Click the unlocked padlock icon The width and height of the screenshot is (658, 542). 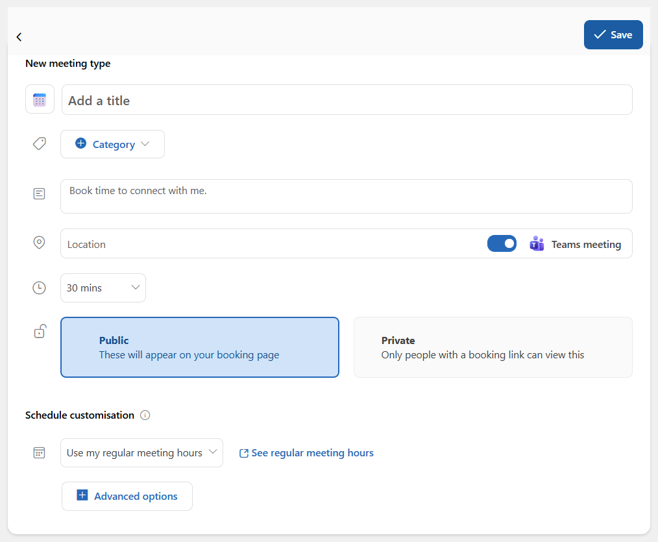40,332
